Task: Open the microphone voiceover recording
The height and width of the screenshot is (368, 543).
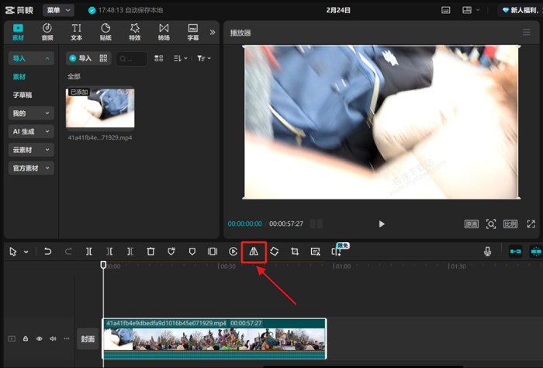Action: click(488, 252)
